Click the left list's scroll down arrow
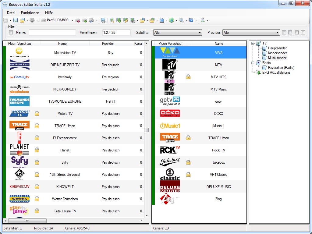This screenshot has height=234, width=312. tap(147, 216)
